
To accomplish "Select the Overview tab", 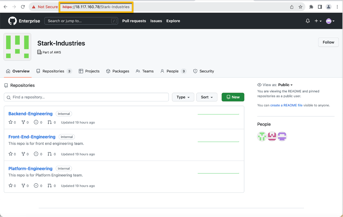I will coord(18,71).
